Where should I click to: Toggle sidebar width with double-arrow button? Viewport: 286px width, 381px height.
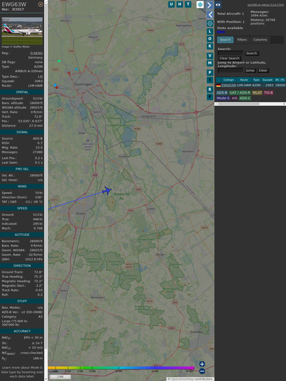[218, 5]
